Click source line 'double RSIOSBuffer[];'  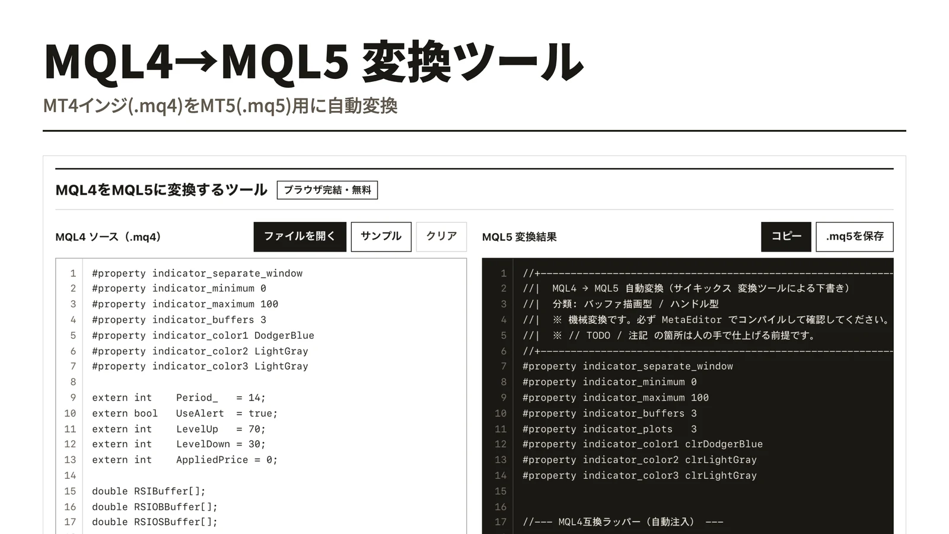click(x=155, y=522)
